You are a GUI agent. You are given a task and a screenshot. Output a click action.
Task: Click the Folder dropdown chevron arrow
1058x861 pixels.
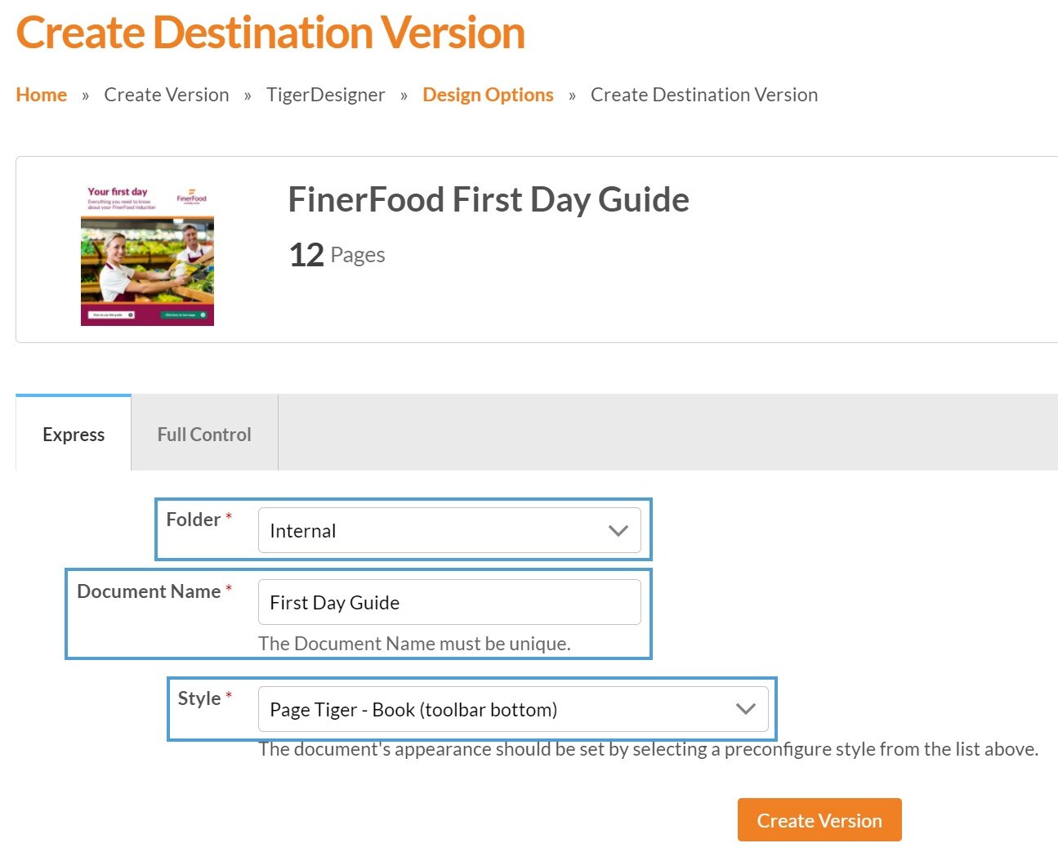618,531
